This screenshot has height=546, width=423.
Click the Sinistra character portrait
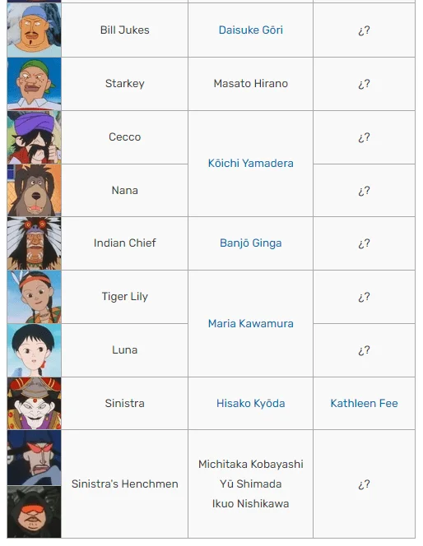tap(34, 403)
